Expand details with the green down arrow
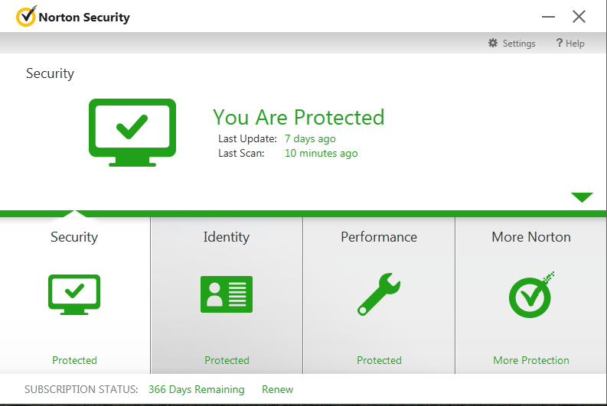 [582, 197]
